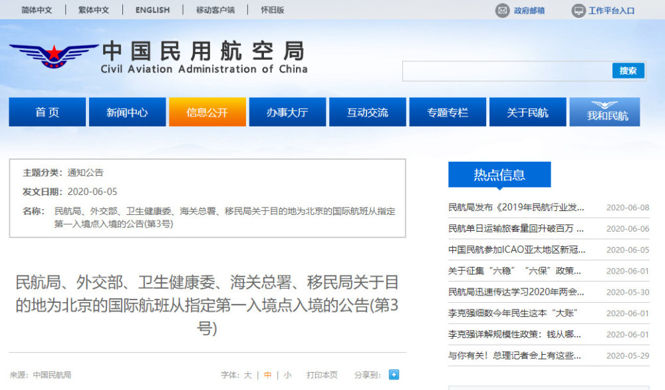Viewport: 665px width, 390px height.
Task: Open 移动客户端 link
Action: 215,10
